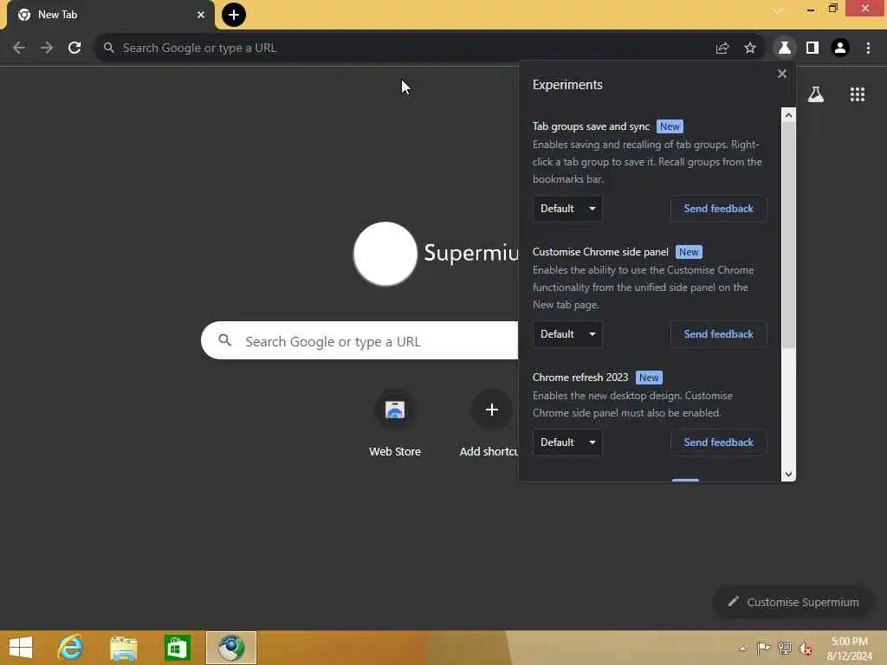Open File Explorer from taskbar

click(123, 648)
